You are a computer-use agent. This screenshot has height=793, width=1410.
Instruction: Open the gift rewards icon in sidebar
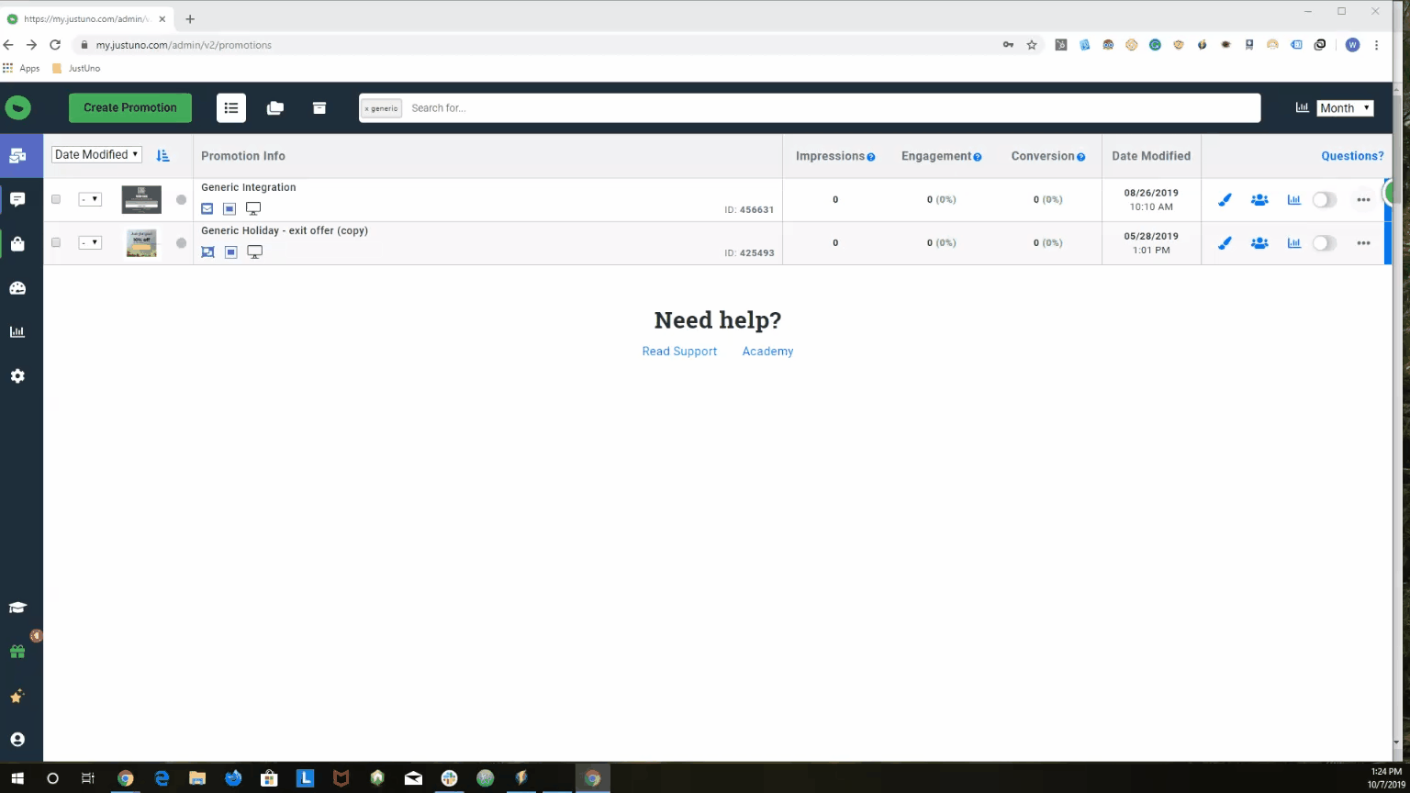click(18, 651)
